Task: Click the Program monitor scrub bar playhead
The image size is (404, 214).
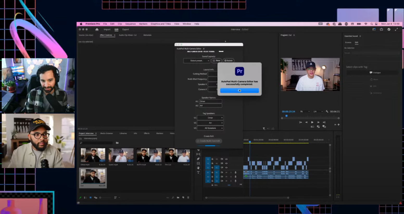Action: pos(286,116)
